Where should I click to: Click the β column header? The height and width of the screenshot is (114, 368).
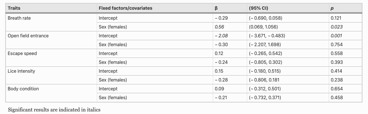pyautogui.click(x=216, y=8)
